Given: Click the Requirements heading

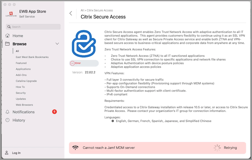Looking at the screenshot, I should point(114,101).
